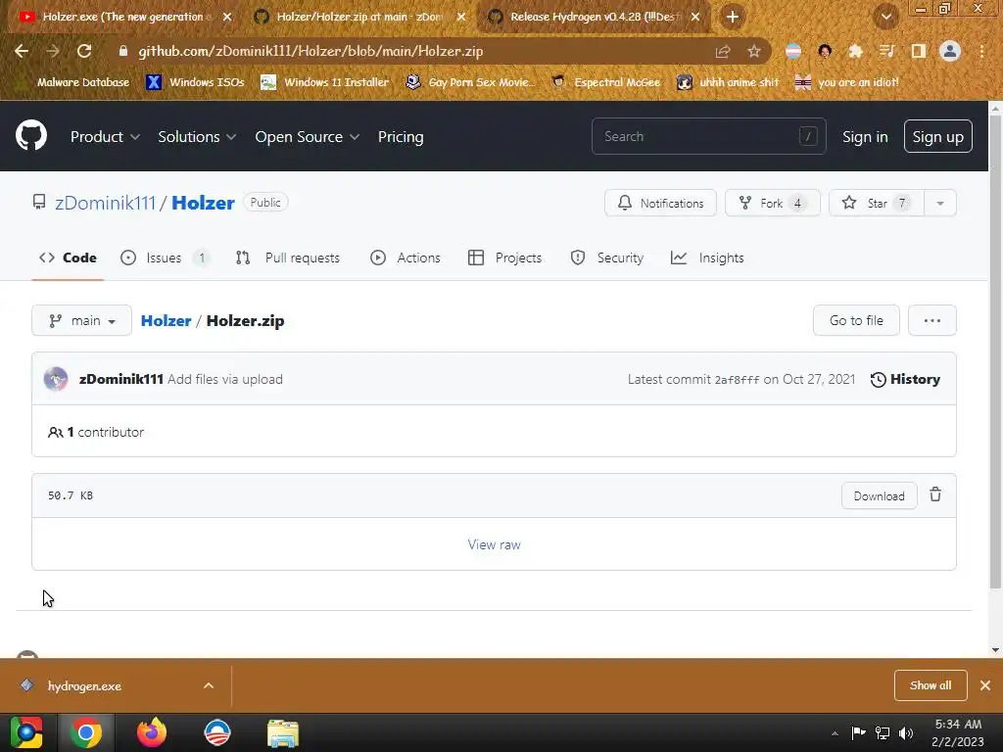Click the View raw link
1003x752 pixels.
(x=494, y=544)
